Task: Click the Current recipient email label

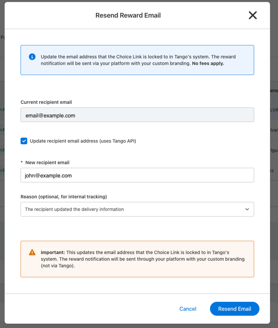Action: 46,102
